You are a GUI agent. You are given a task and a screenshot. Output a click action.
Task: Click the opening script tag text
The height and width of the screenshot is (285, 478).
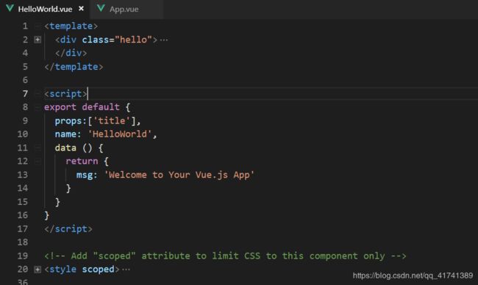pos(65,94)
